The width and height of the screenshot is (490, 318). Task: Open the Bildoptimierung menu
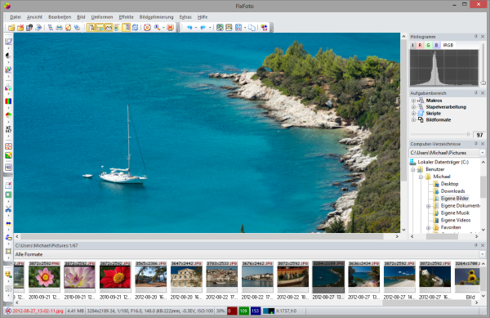(156, 17)
